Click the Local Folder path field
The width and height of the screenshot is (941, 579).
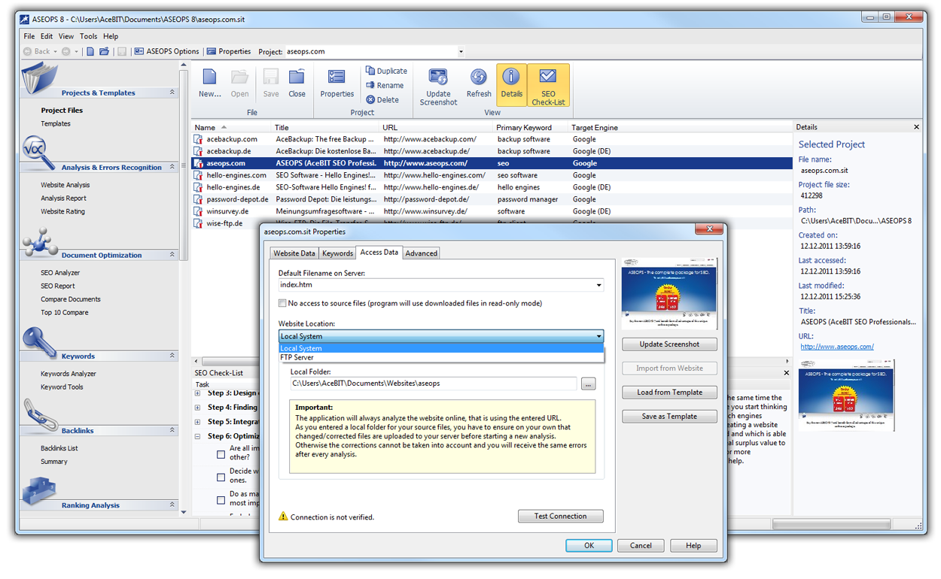coord(434,383)
